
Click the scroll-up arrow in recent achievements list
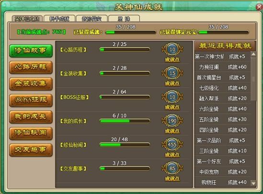[x=253, y=54]
